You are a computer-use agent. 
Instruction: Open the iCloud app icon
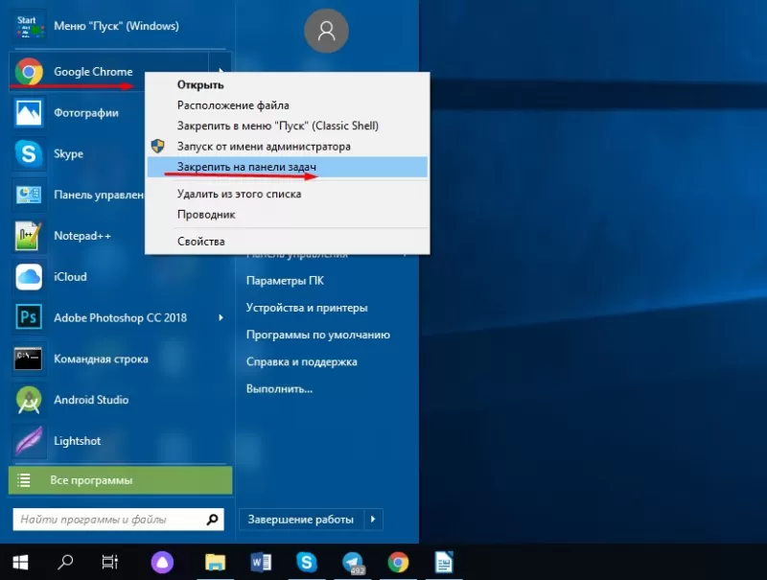pos(29,277)
